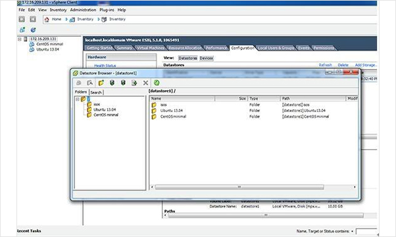
Task: Collapse the root folder in Datastore Browser tree
Action: [x=78, y=99]
